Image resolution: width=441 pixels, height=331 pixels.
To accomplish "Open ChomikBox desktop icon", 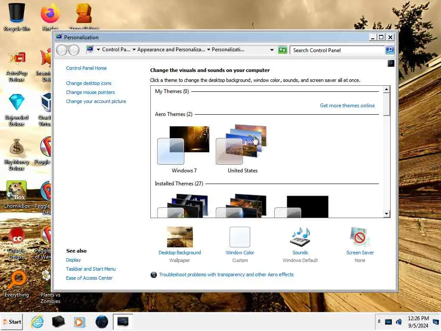I will click(17, 195).
